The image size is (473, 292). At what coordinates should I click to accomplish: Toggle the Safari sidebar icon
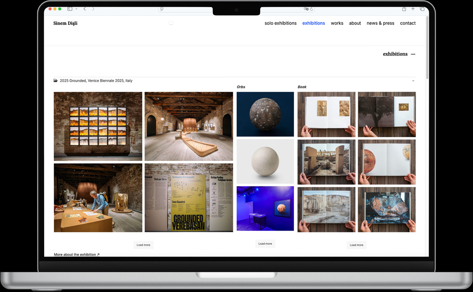click(x=70, y=9)
